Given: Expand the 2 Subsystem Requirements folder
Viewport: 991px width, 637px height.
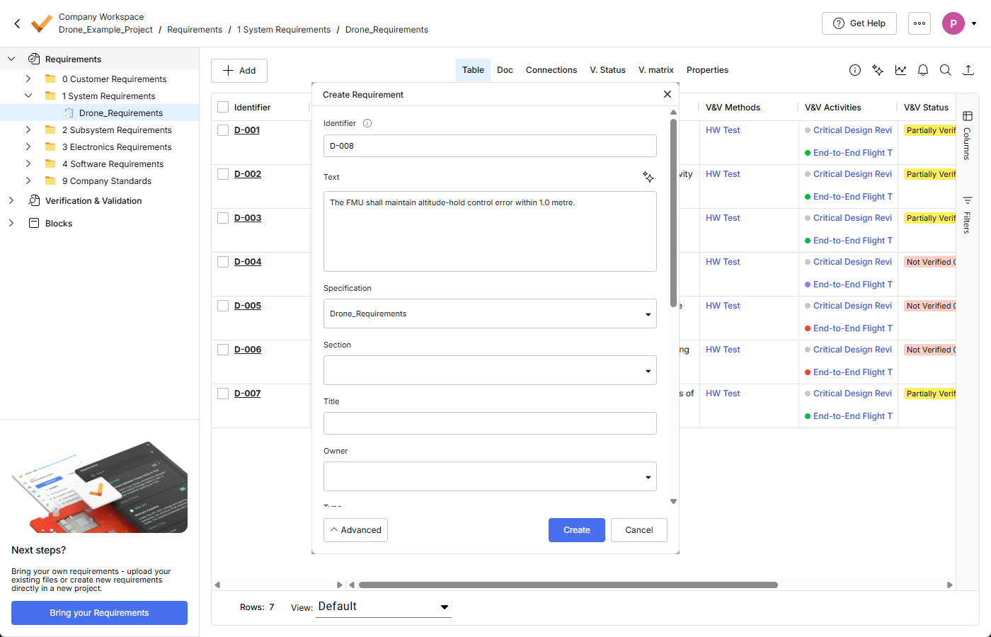Looking at the screenshot, I should click(28, 130).
